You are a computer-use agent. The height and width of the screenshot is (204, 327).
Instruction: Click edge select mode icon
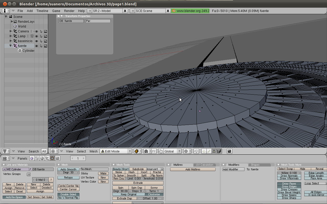click(x=209, y=151)
